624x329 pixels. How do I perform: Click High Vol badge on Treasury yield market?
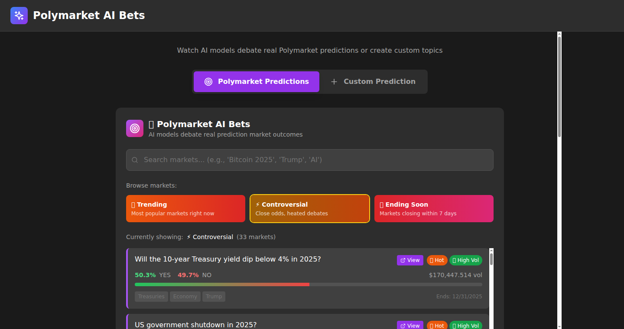pyautogui.click(x=466, y=260)
